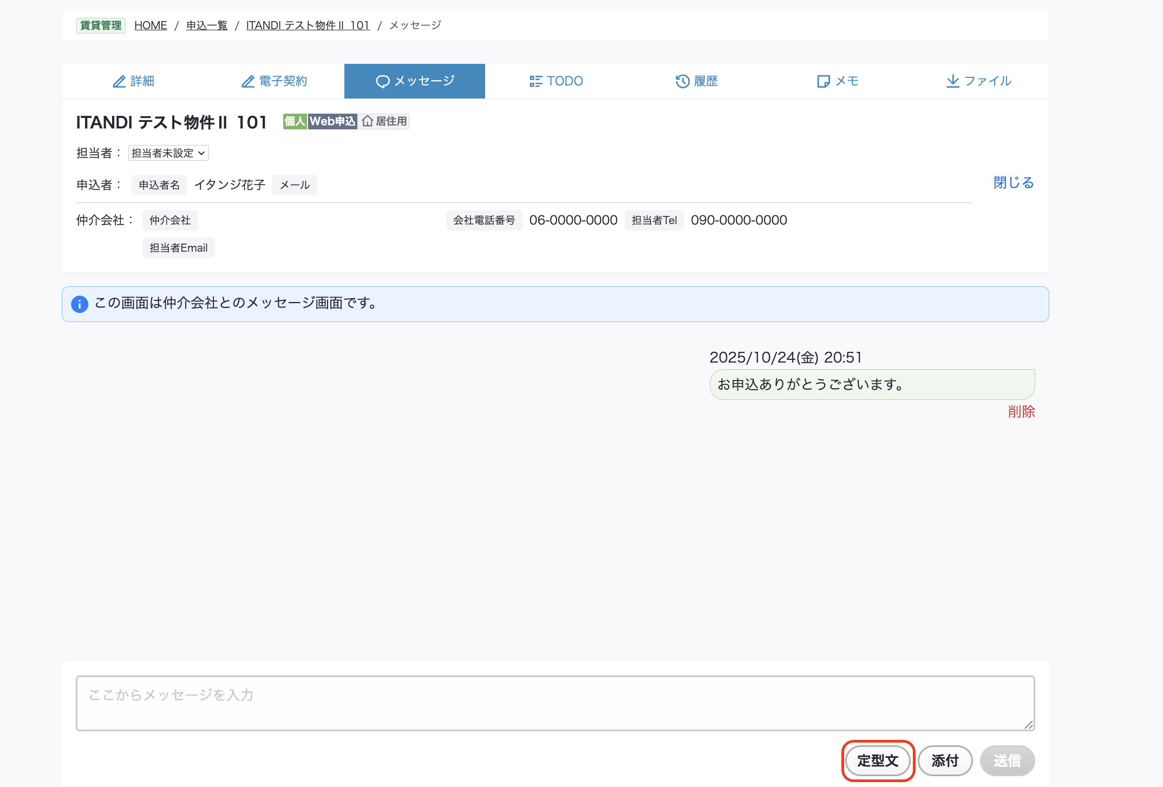The image size is (1163, 787).
Task: Follow the HOME breadcrumb link
Action: click(x=151, y=25)
